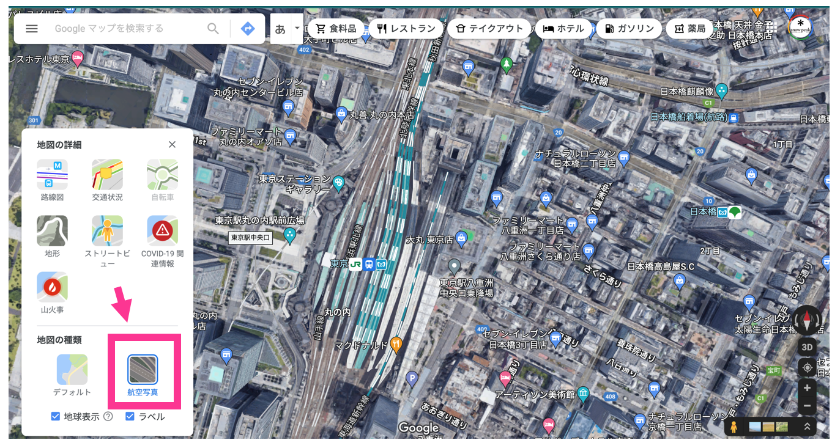The height and width of the screenshot is (440, 832).
Task: Open input method dropdown arrow
Action: (297, 28)
